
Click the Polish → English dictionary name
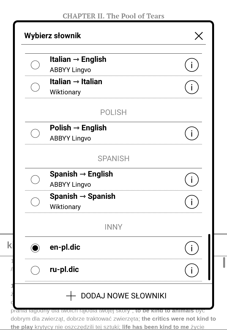coord(78,128)
